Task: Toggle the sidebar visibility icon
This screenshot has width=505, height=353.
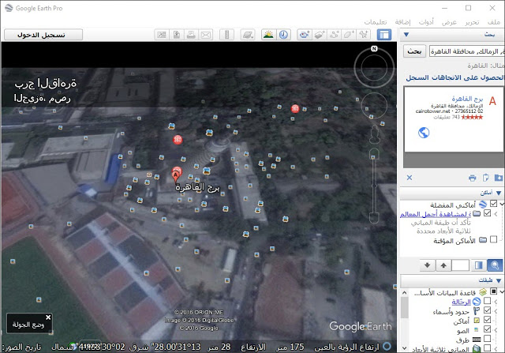Action: coord(384,35)
